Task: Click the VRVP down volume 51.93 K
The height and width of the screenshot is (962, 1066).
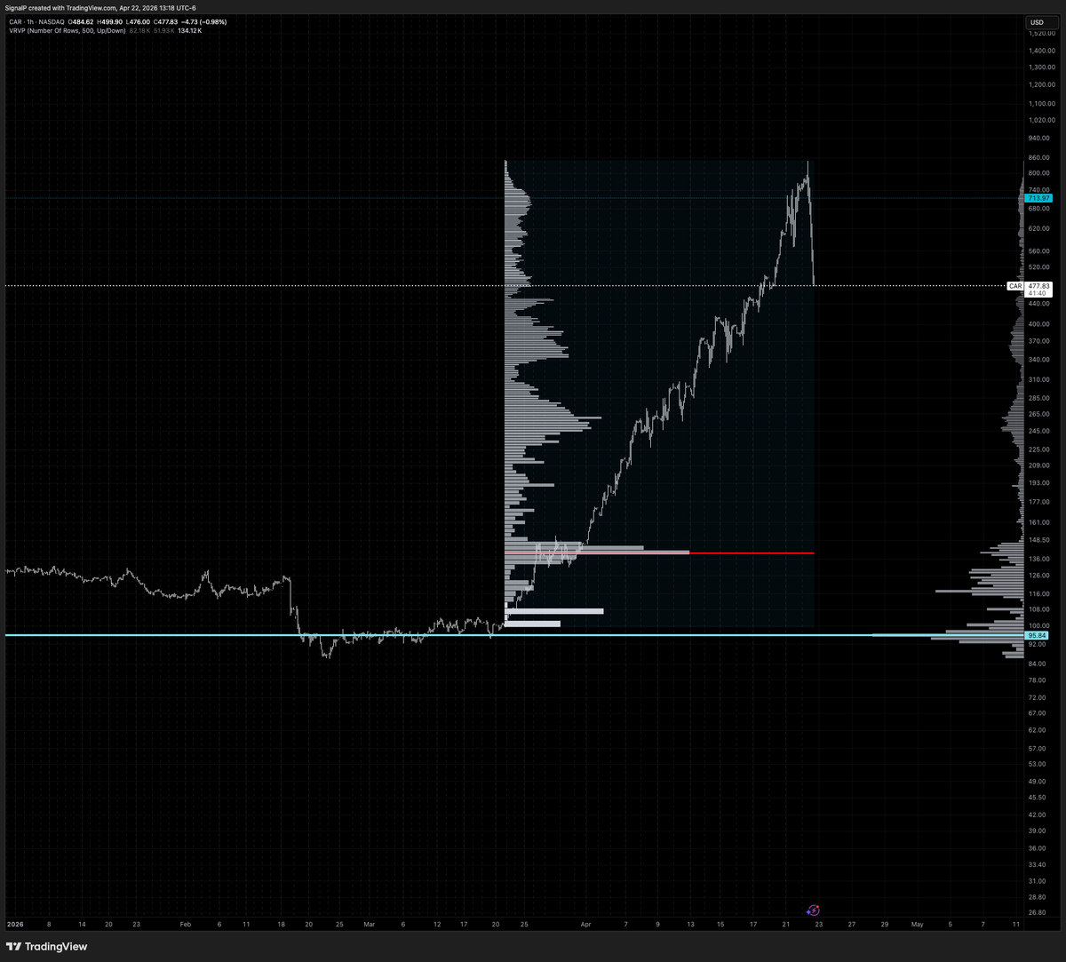Action: coord(164,31)
